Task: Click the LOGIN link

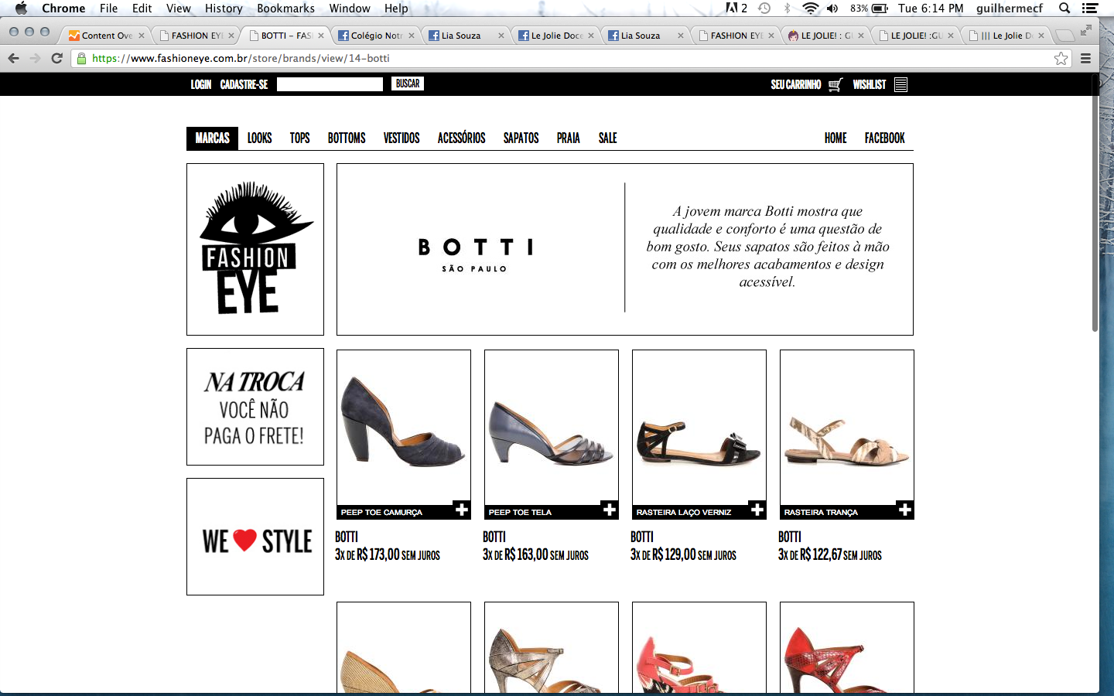Action: pos(201,84)
